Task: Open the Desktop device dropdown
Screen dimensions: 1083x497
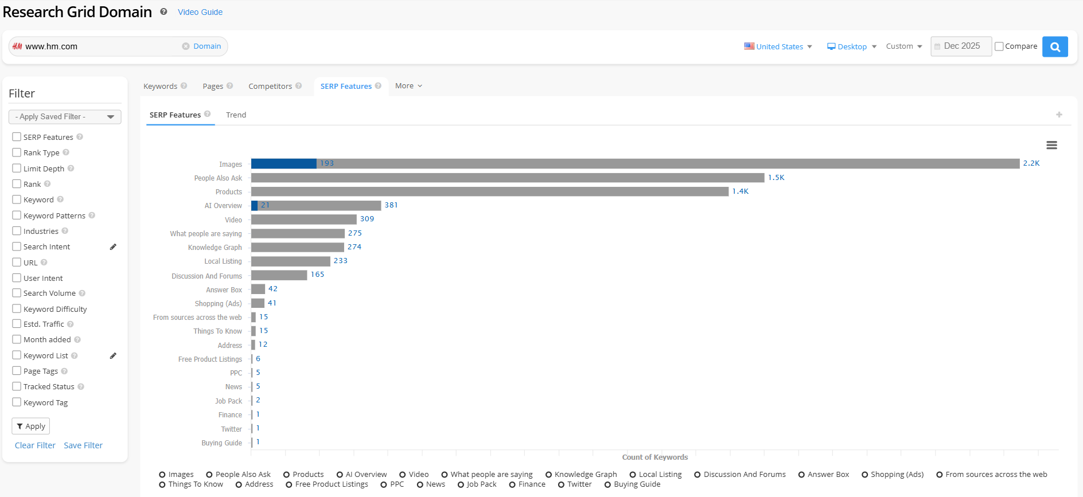Action: tap(851, 46)
